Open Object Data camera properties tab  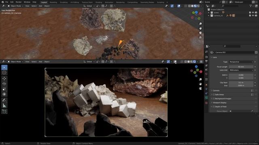[206, 97]
